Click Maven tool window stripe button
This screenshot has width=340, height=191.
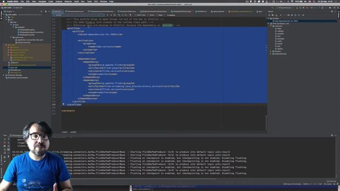[x=338, y=15]
